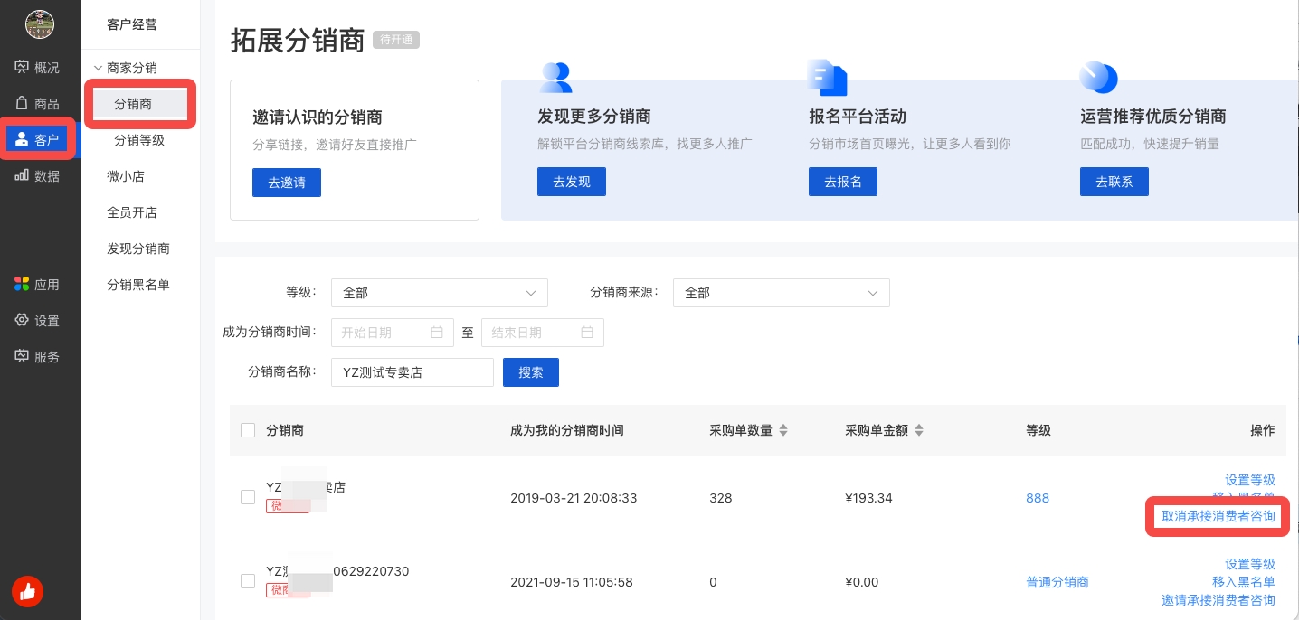
Task: Open the 设置 settings section
Action: pyautogui.click(x=37, y=321)
